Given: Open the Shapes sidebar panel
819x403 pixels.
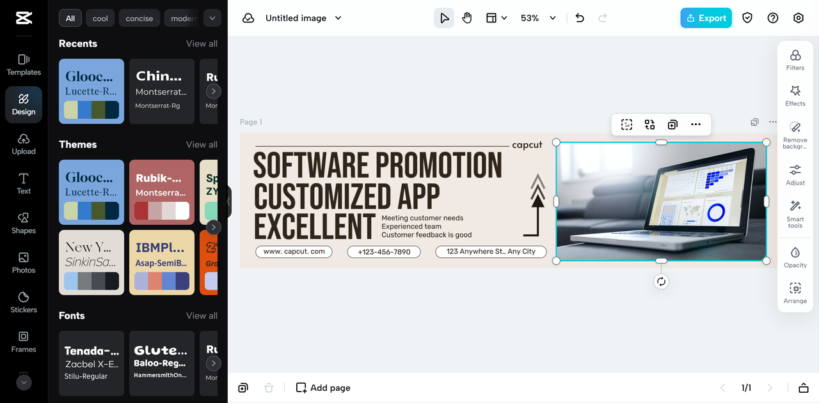Looking at the screenshot, I should (x=24, y=224).
